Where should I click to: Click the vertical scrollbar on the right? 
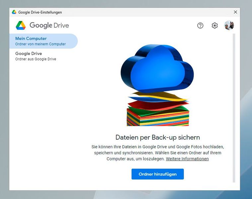pos(234,108)
